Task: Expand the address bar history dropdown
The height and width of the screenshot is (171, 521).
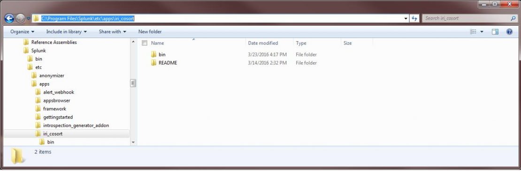Action: click(x=406, y=19)
